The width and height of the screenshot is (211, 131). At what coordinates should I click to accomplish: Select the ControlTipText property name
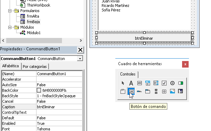(19, 112)
